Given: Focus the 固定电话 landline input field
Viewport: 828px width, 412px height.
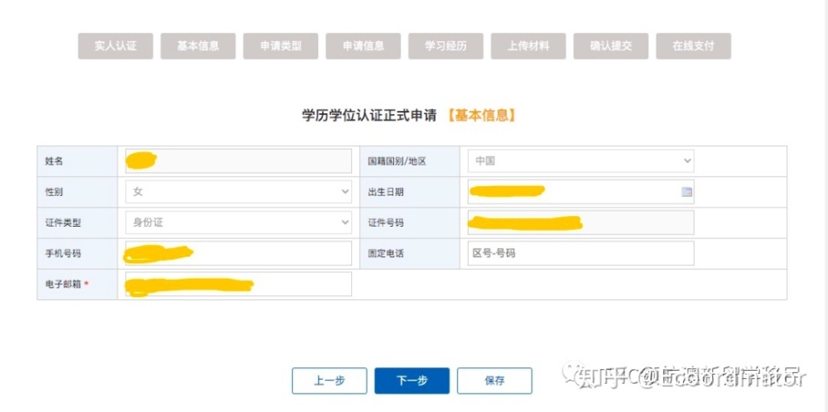Looking at the screenshot, I should [x=581, y=254].
